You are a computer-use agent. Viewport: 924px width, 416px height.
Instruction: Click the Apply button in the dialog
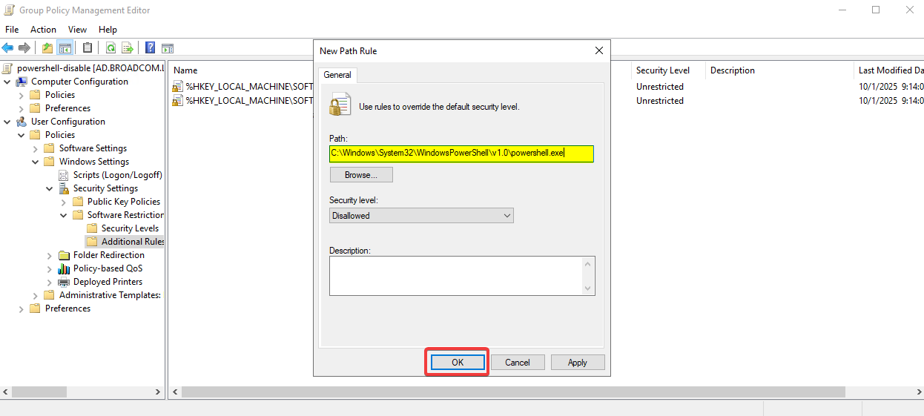577,363
